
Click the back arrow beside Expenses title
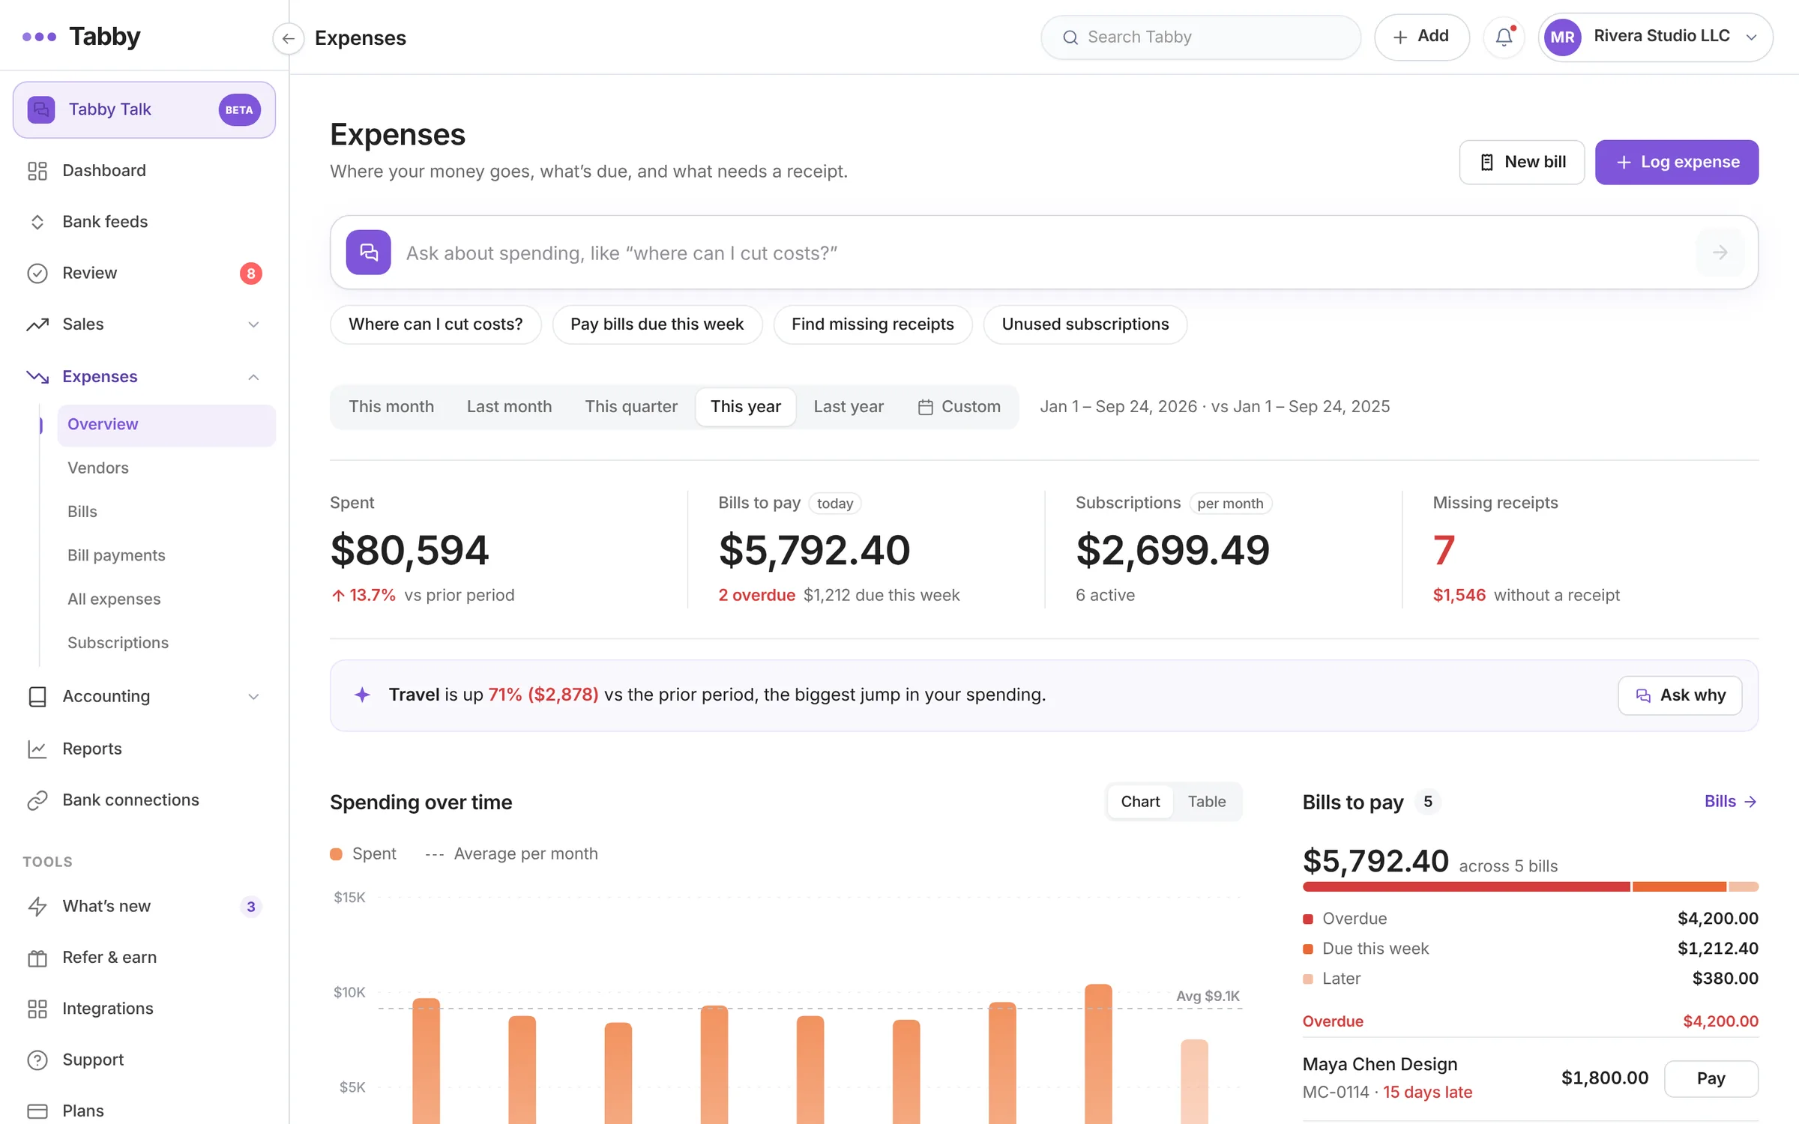pos(289,38)
